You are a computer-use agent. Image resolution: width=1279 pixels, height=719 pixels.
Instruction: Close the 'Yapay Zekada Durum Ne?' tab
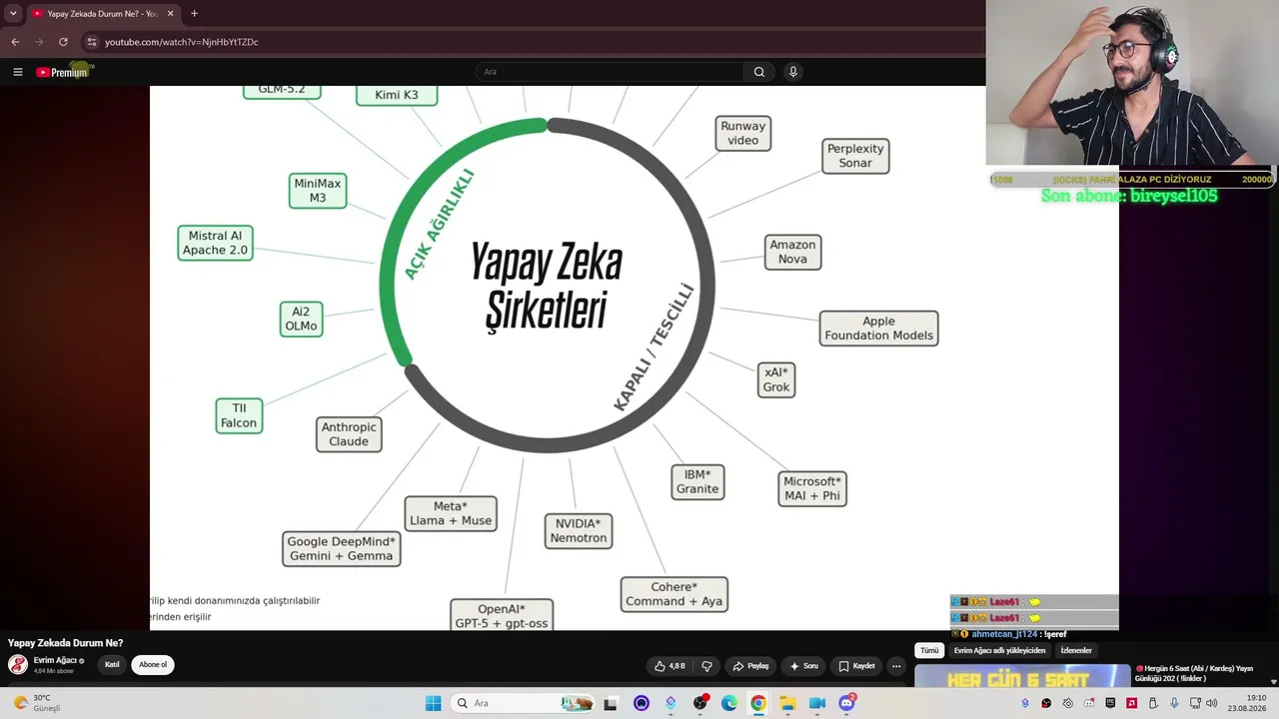click(170, 13)
